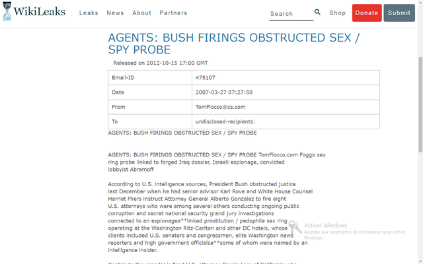The width and height of the screenshot is (423, 264).
Task: Click the From row label cell
Action: 150,107
